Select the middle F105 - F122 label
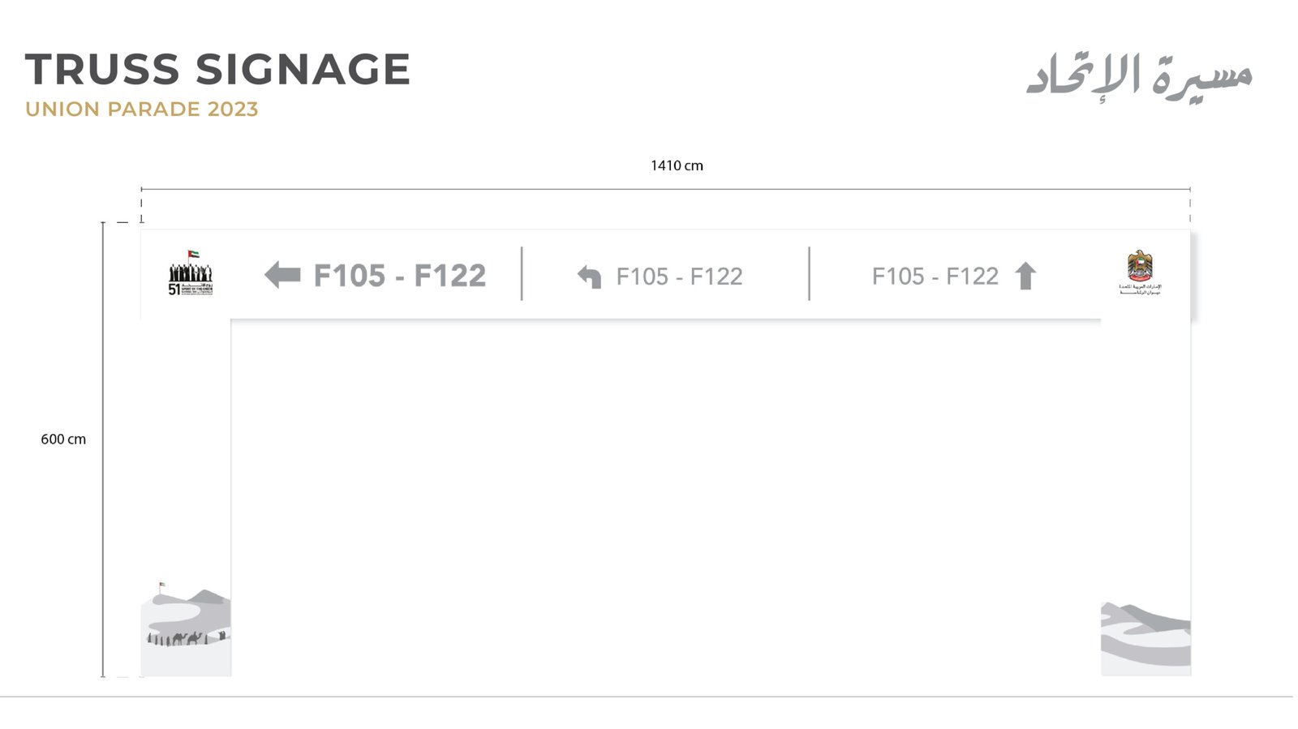The height and width of the screenshot is (729, 1298). (x=679, y=277)
